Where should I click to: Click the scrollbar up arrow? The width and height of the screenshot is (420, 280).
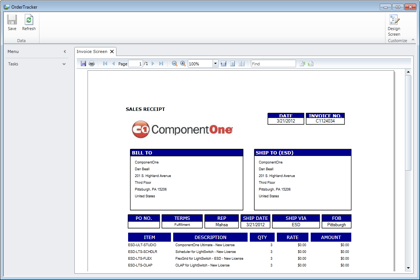point(408,72)
